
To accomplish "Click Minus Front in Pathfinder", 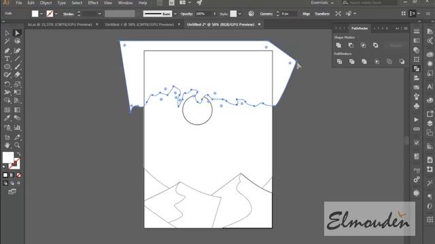I will (x=351, y=45).
